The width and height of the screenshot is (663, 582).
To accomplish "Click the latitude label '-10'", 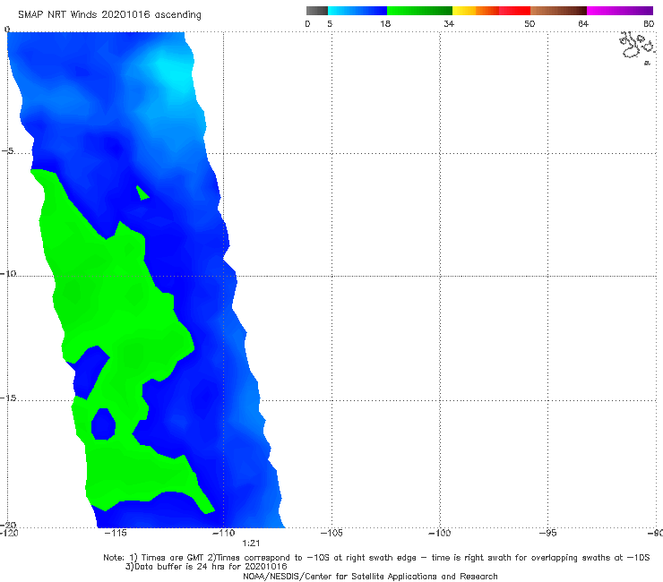I will coord(8,273).
